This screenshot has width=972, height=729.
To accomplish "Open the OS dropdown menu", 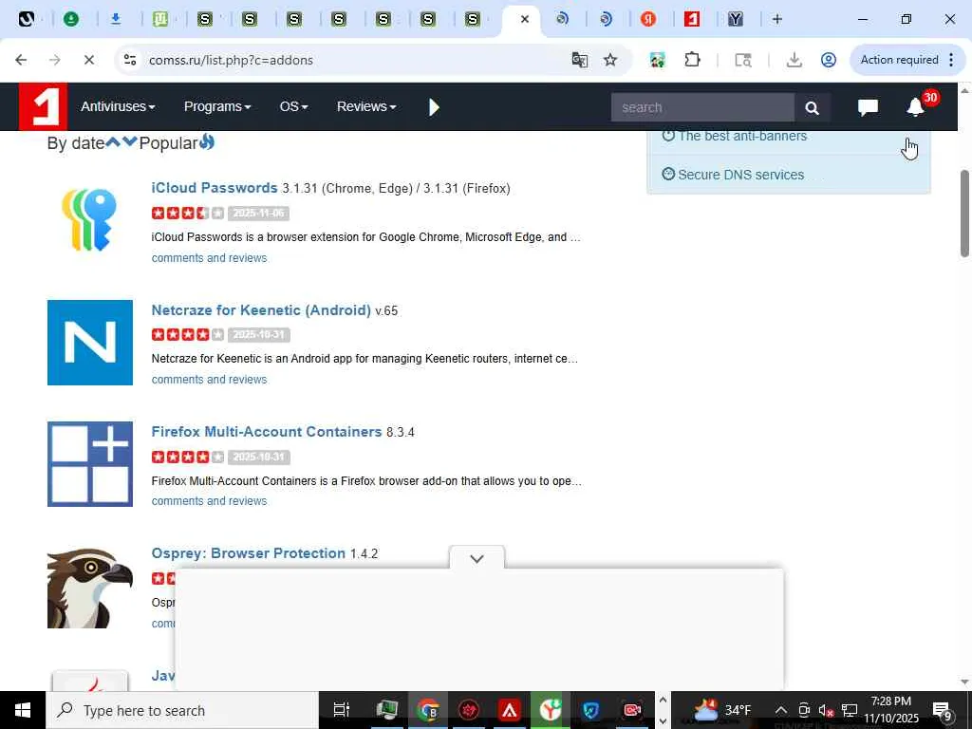I will tap(294, 106).
